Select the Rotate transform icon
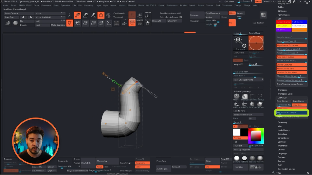Image resolution: width=312 pixels, height=175 pixels. (93, 15)
